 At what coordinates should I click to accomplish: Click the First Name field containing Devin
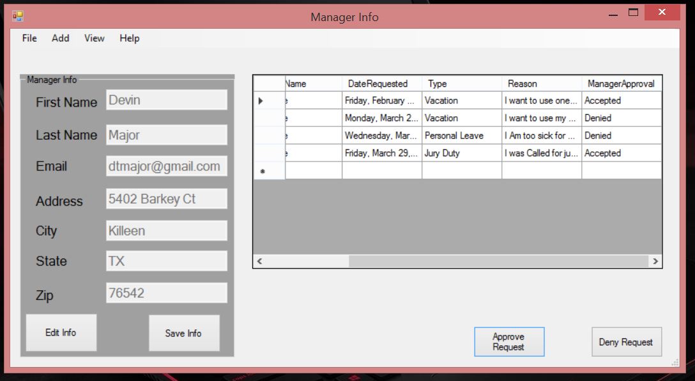click(x=166, y=100)
